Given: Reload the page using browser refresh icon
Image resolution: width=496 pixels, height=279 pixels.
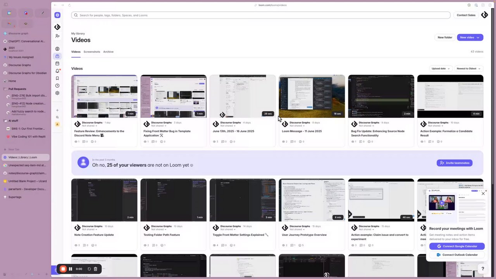Looking at the screenshot, I should (x=69, y=5).
